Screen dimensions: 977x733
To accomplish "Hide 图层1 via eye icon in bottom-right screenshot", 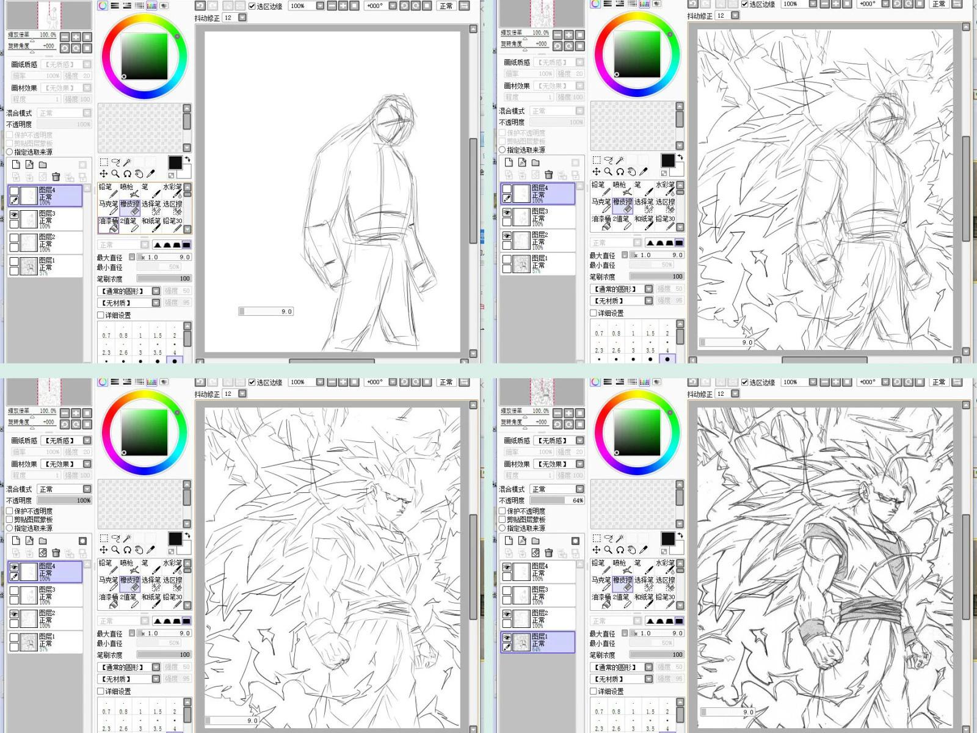I will [507, 637].
